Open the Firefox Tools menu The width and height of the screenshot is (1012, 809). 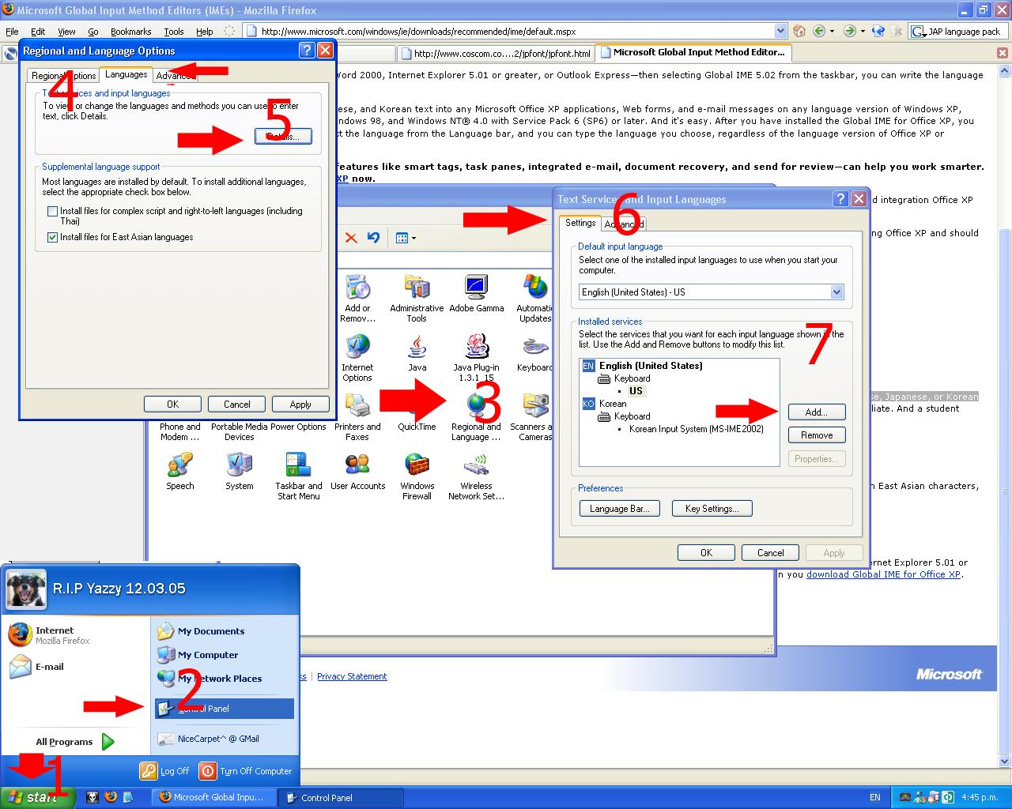[x=174, y=32]
